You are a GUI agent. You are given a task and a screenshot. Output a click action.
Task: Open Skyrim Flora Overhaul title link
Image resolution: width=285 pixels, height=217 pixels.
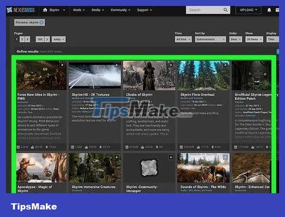(x=197, y=95)
